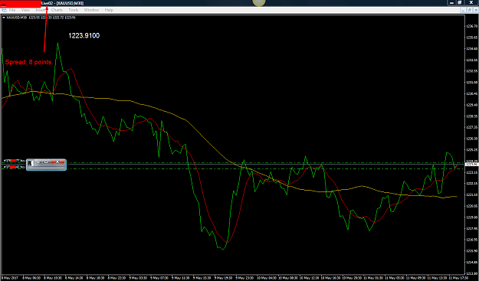
Task: Click the upper buy order label on the chart
Action: click(x=14, y=161)
